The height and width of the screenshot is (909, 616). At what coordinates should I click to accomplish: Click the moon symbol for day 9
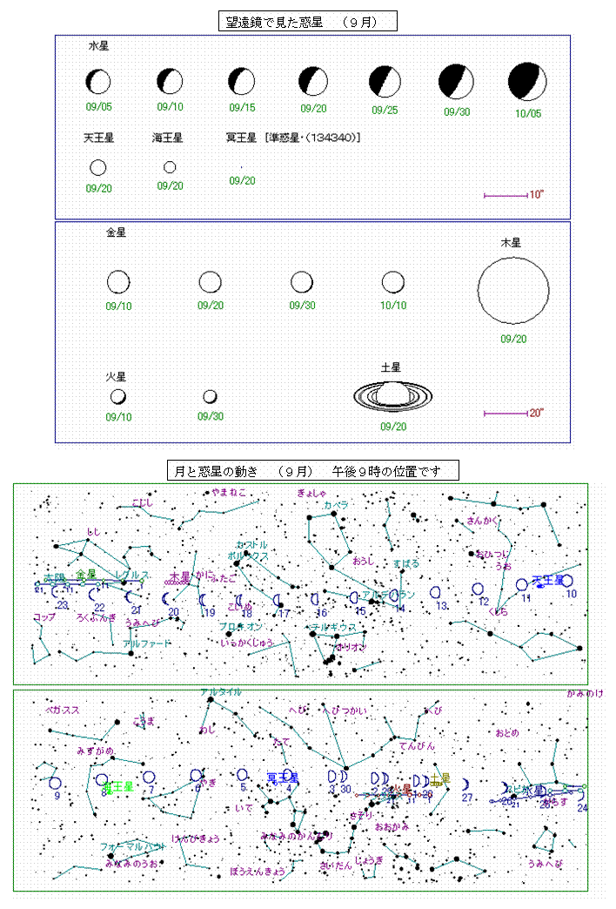pyautogui.click(x=55, y=784)
